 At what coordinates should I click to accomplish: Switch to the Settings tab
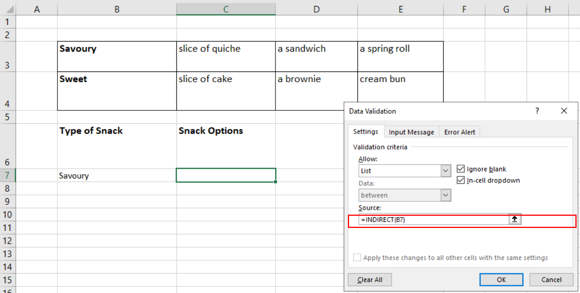click(x=366, y=132)
